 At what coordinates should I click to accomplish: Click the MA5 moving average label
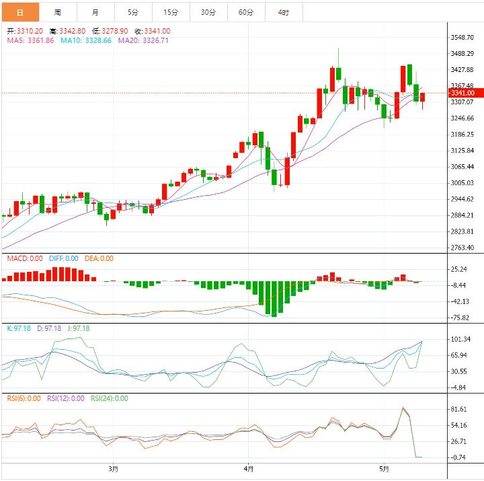click(x=30, y=41)
